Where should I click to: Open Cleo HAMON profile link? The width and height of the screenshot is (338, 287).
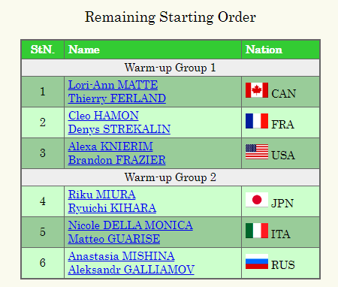click(103, 116)
